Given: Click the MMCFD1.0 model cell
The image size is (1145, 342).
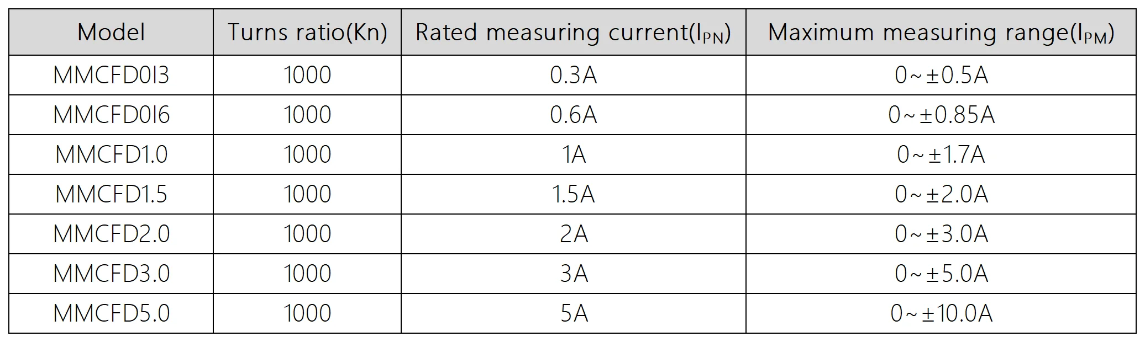Looking at the screenshot, I should coord(111,154).
